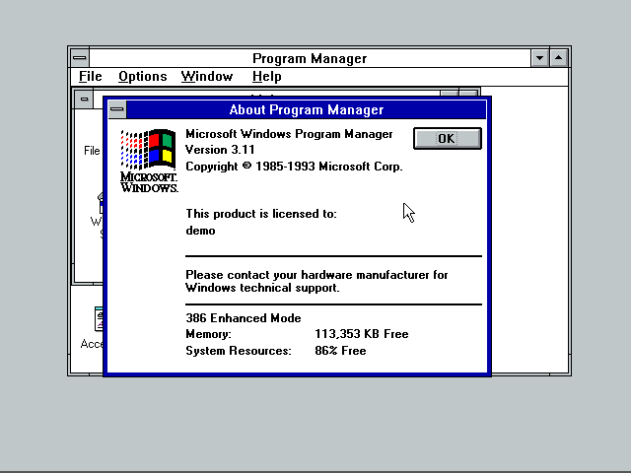Maximize the Program Manager window
Image resolution: width=631 pixels, height=473 pixels.
[x=559, y=58]
